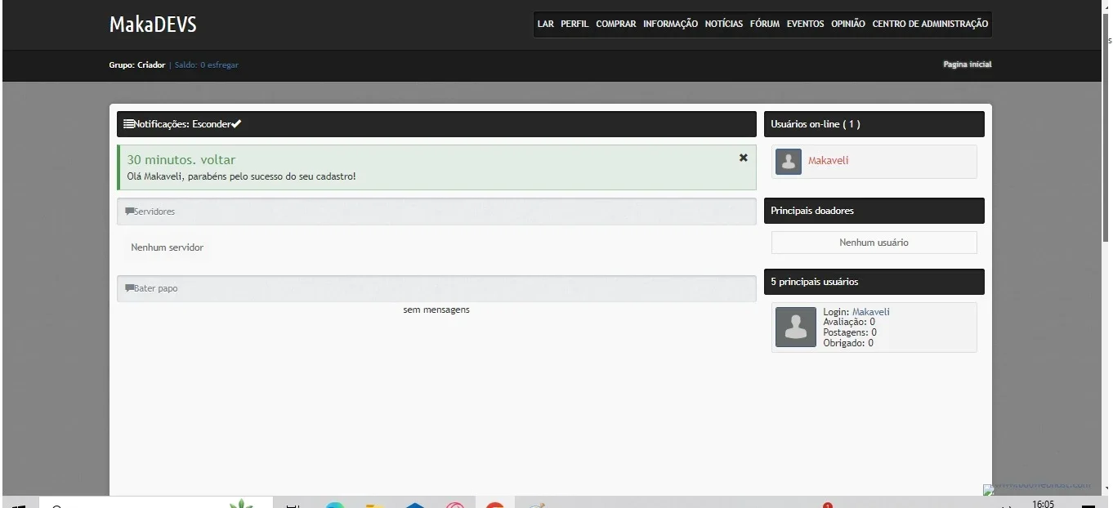Viewport: 1113px width, 508px height.
Task: Click the sem mensagens text
Action: (436, 310)
